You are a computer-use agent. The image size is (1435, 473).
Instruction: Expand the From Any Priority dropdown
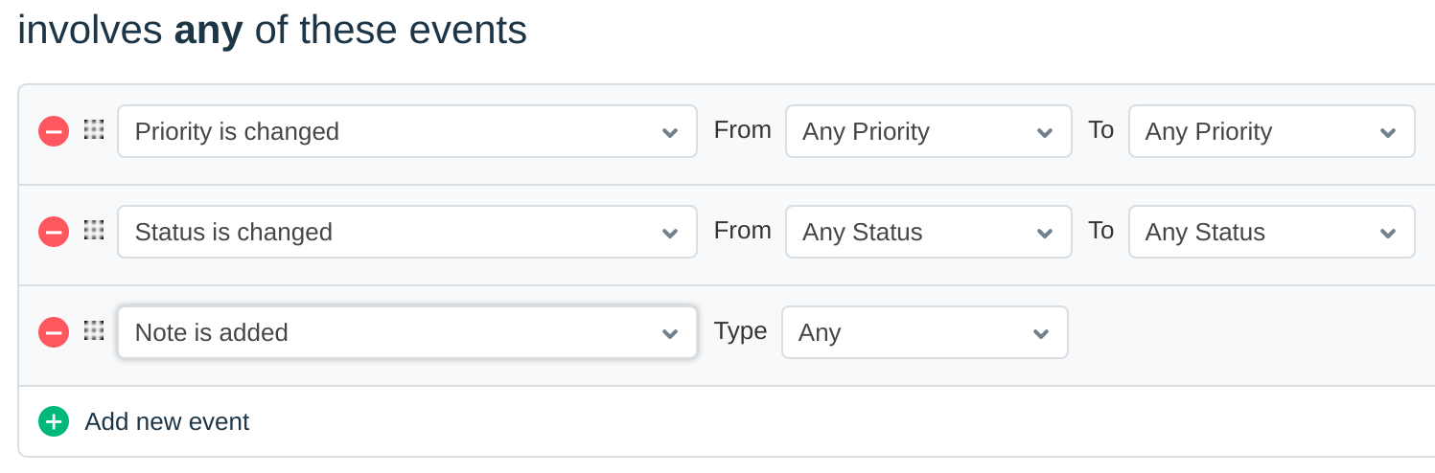[928, 131]
